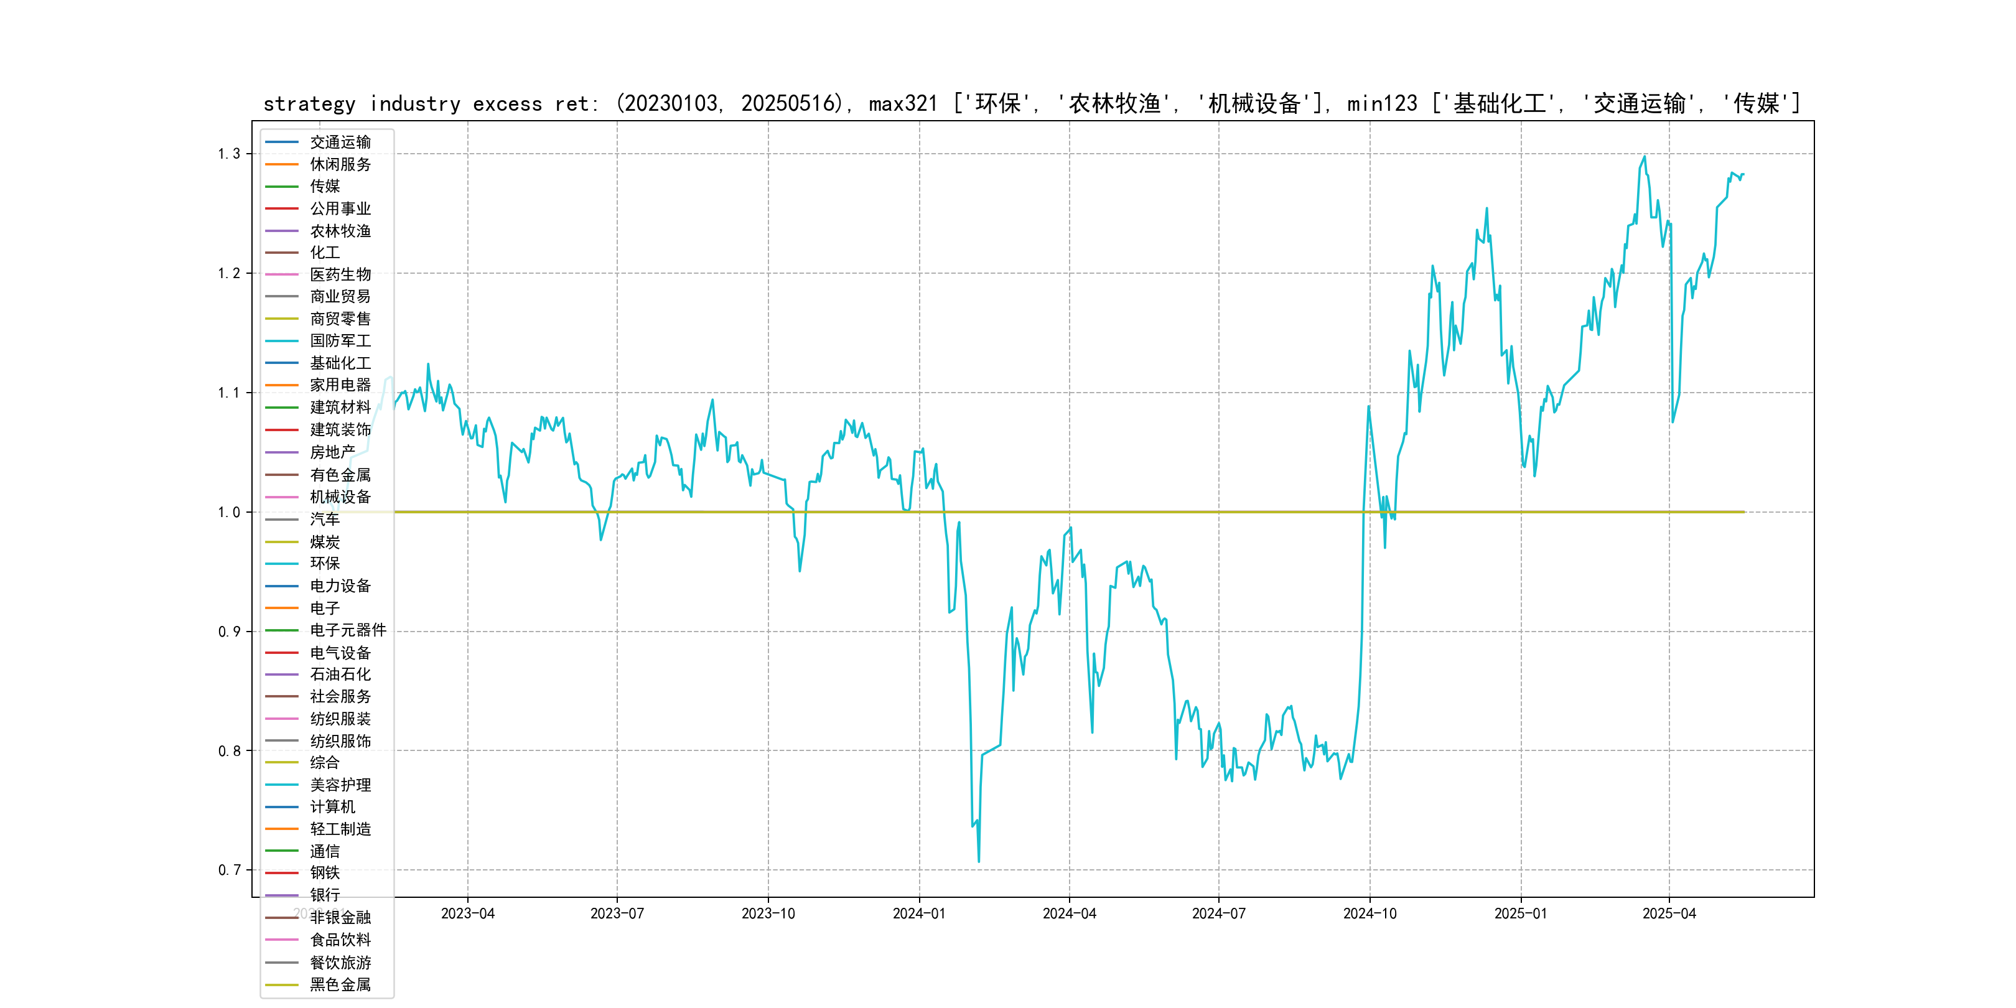
Task: Select the 传媒 legend label
Action: click(325, 186)
